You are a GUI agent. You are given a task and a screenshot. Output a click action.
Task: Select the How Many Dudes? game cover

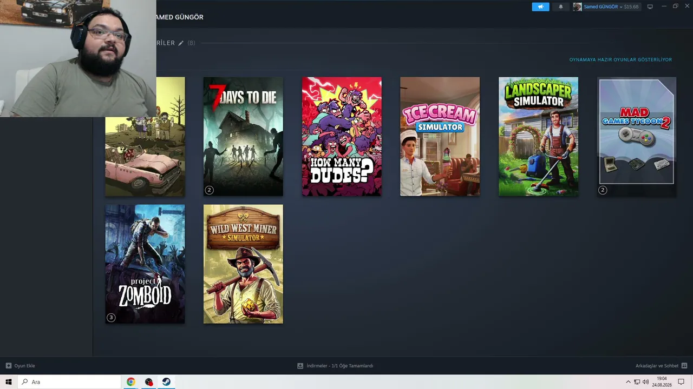point(342,136)
